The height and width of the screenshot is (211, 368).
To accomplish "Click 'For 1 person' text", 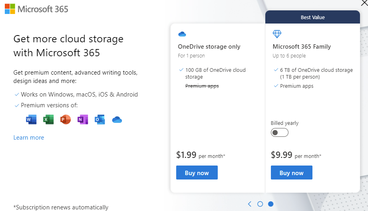I will point(191,56).
